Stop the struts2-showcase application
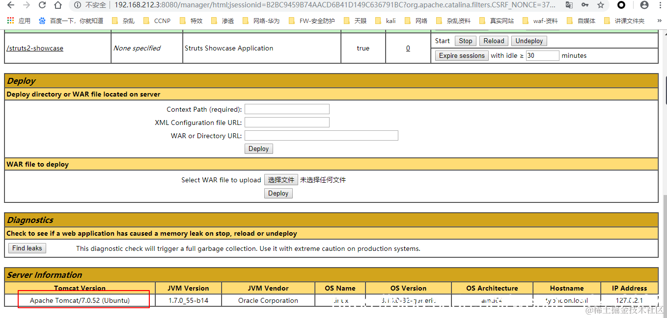 click(x=466, y=41)
